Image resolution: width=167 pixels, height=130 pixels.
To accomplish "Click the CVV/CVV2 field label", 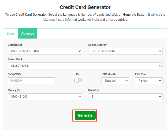I will tap(15, 74).
